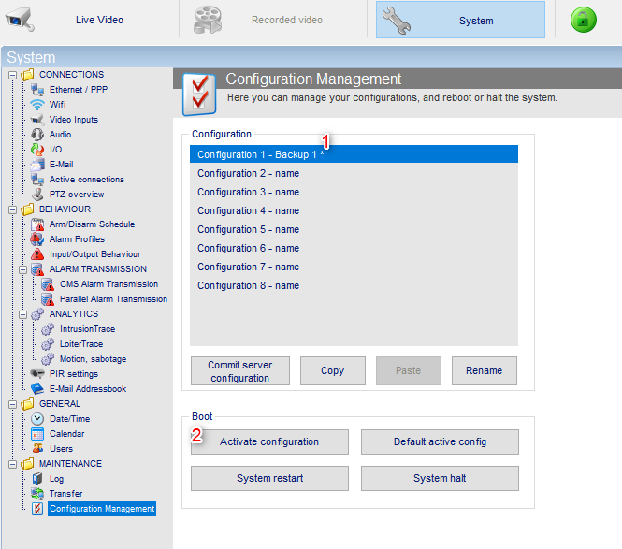Open the PTZ overview tree entry
622x549 pixels.
(x=77, y=195)
